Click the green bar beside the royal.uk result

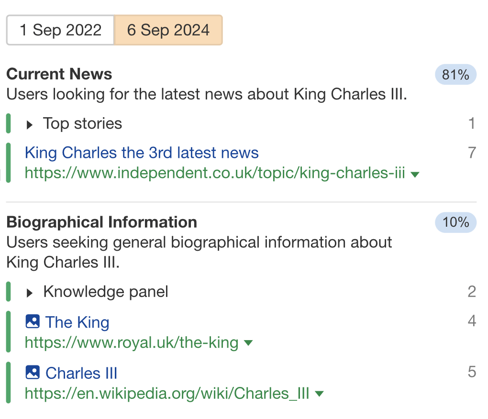pyautogui.click(x=8, y=331)
